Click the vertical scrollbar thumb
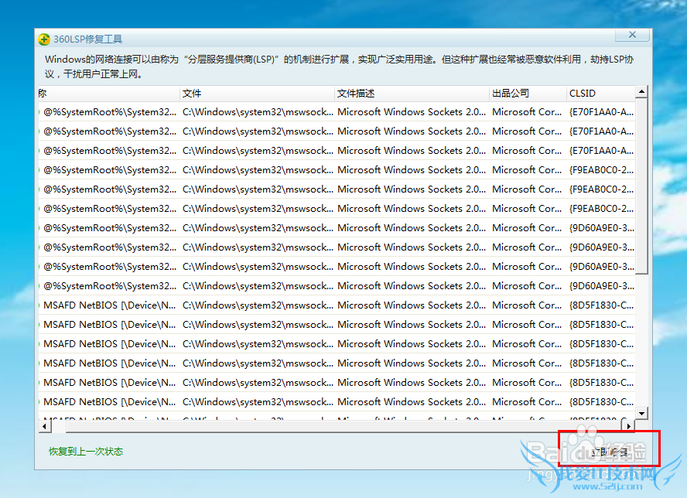This screenshot has height=498, width=687. click(x=641, y=186)
